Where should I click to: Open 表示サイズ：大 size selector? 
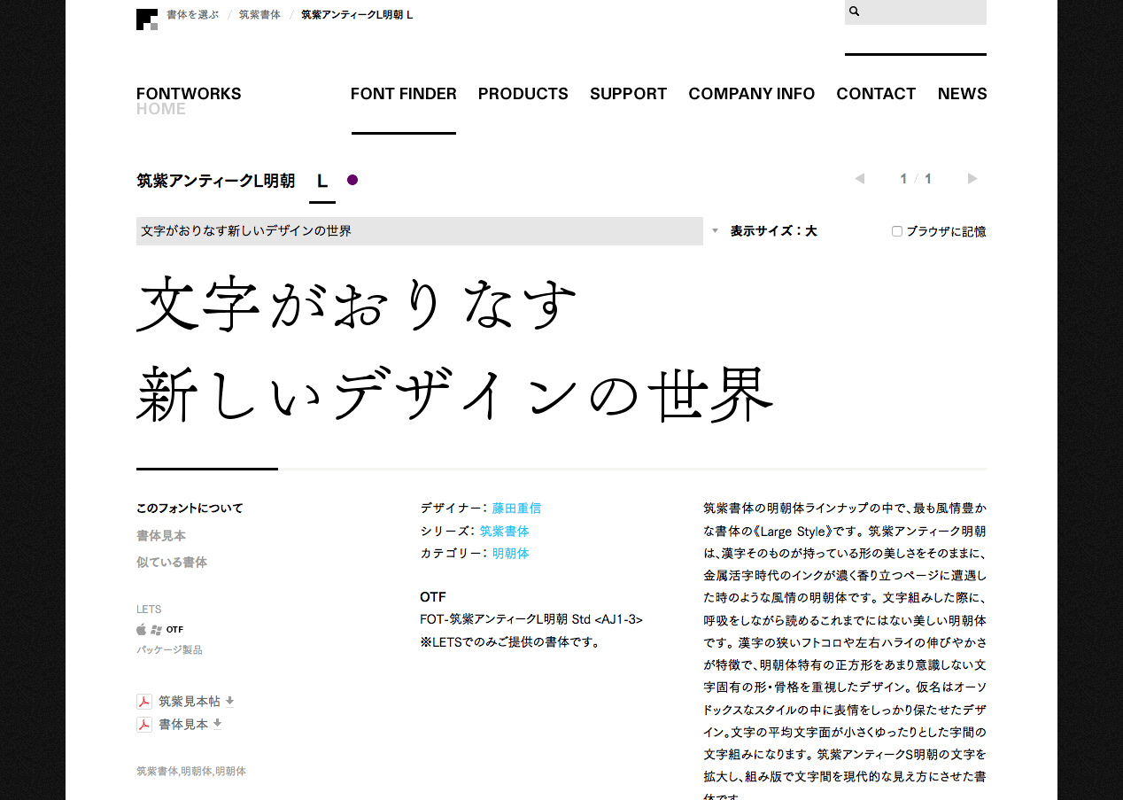coord(773,231)
